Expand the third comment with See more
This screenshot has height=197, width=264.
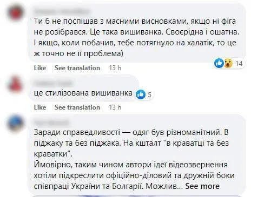point(202,186)
